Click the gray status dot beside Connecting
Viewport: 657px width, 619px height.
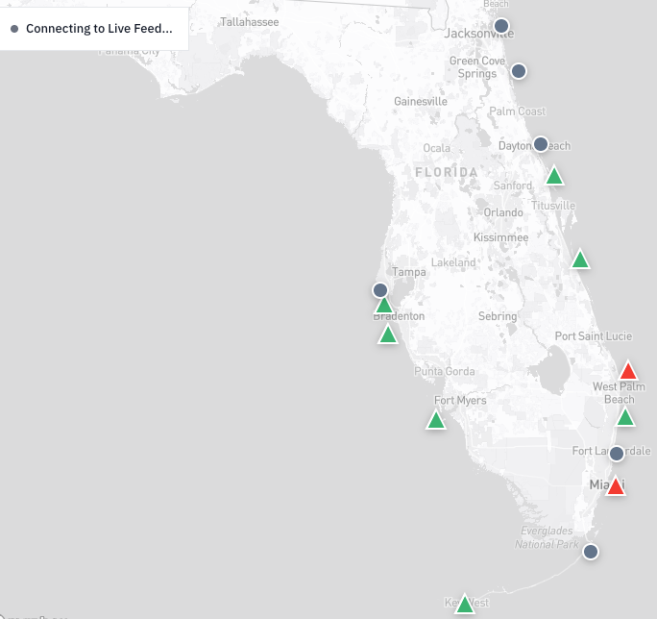pos(14,29)
